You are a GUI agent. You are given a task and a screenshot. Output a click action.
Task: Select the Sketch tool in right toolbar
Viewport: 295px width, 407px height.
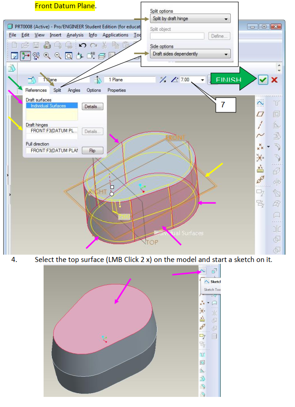pyautogui.click(x=261, y=102)
